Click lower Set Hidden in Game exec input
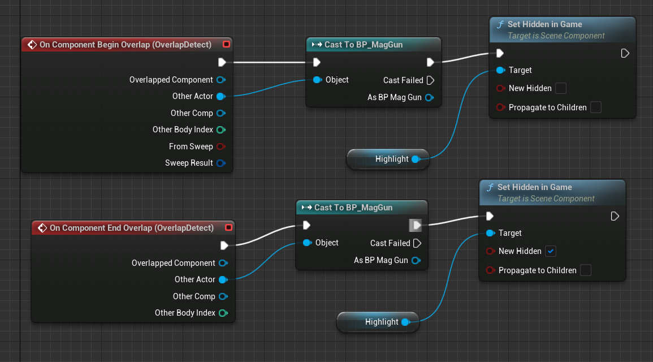Image resolution: width=653 pixels, height=362 pixels. pyautogui.click(x=490, y=216)
